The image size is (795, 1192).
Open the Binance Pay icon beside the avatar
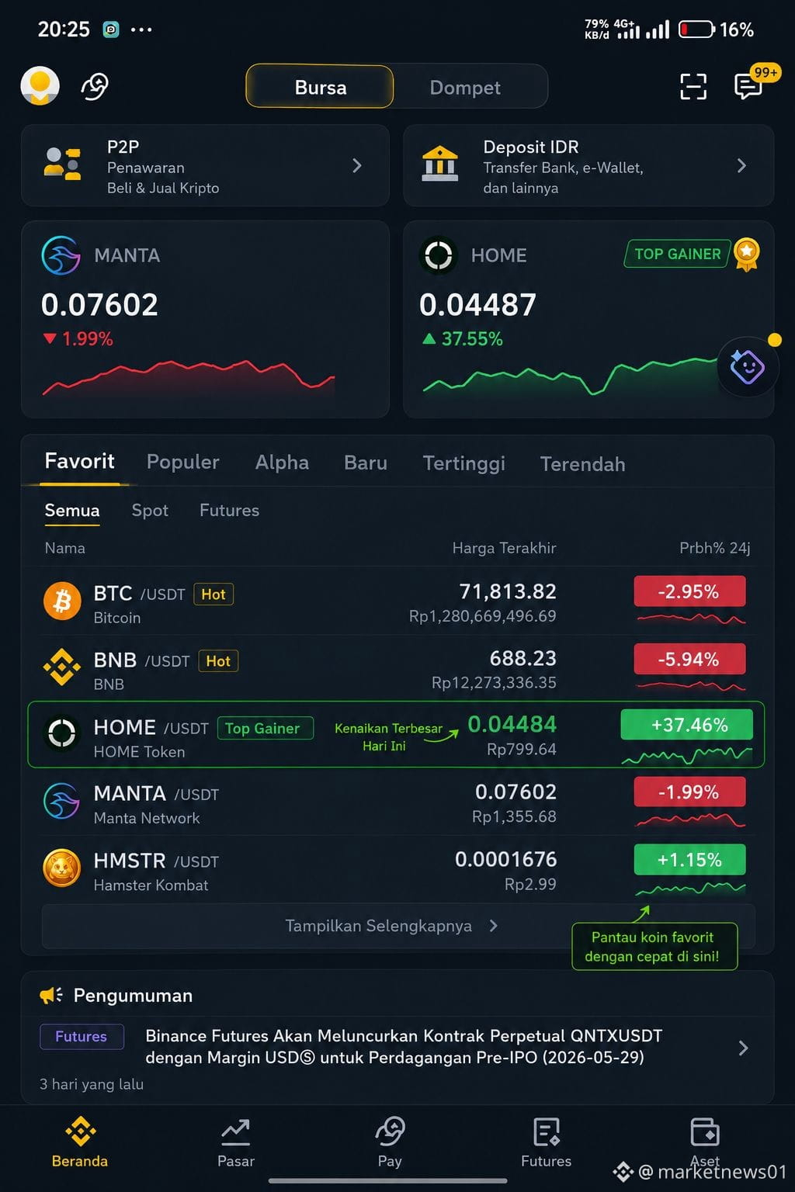(x=95, y=86)
